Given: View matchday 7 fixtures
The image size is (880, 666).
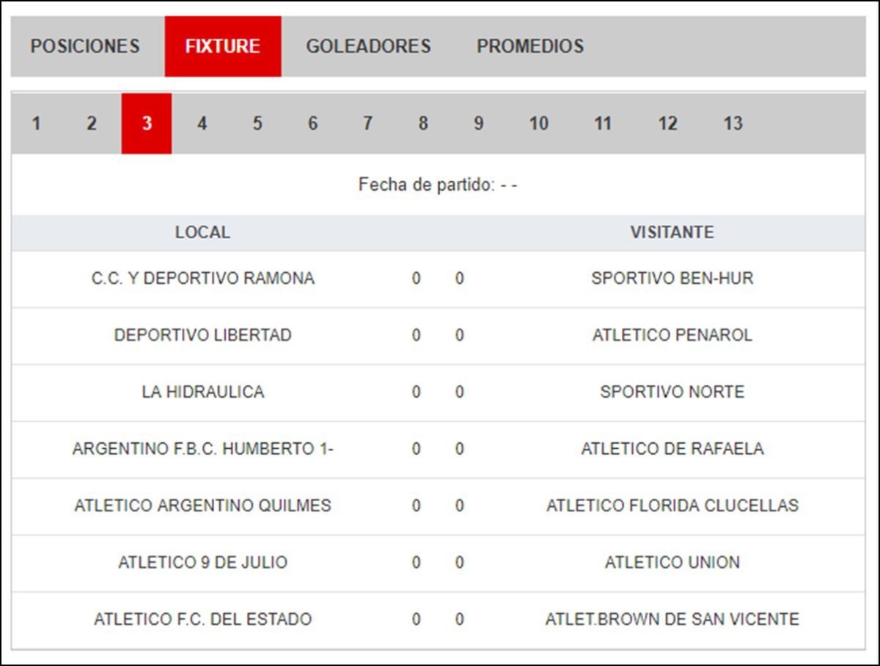Looking at the screenshot, I should [367, 123].
